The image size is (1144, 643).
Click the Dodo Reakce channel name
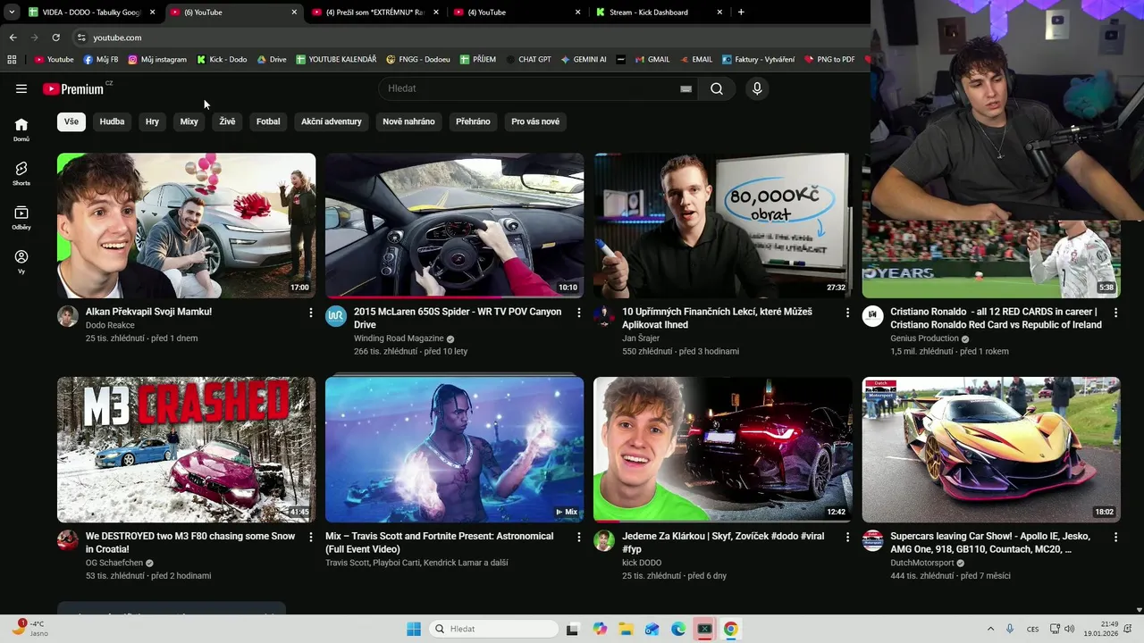pos(110,325)
